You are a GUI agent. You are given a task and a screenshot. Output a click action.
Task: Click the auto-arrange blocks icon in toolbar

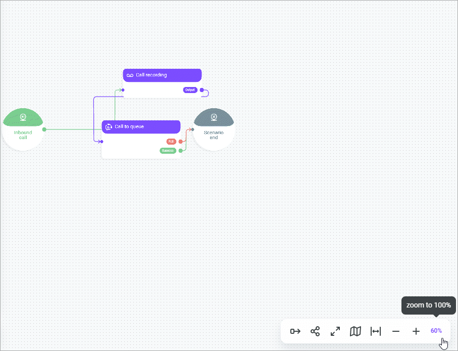[295, 331]
